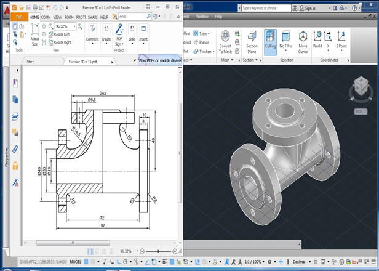Click the orange FILE button
This screenshot has height=271, width=379.
[19, 17]
